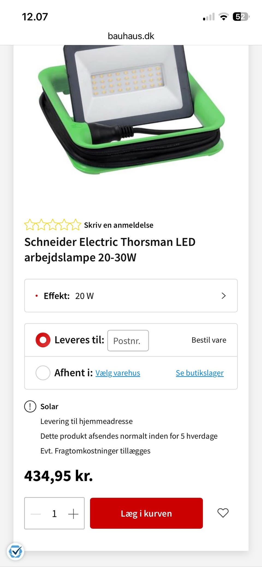
Task: Focus the Postnr. input field
Action: point(128,341)
